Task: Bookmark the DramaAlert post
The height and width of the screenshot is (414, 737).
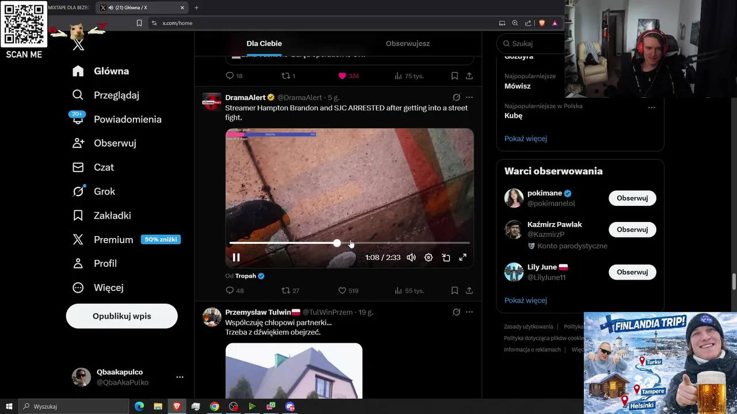Action: coord(454,291)
